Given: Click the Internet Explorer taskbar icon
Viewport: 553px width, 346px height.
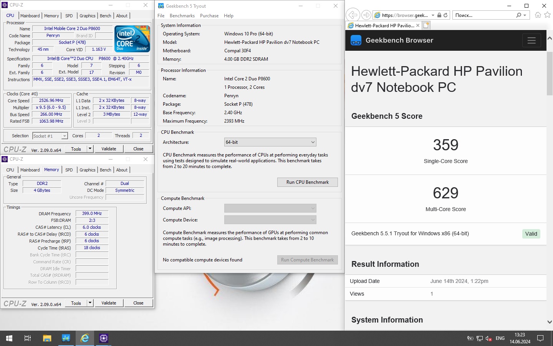Looking at the screenshot, I should click(x=85, y=338).
